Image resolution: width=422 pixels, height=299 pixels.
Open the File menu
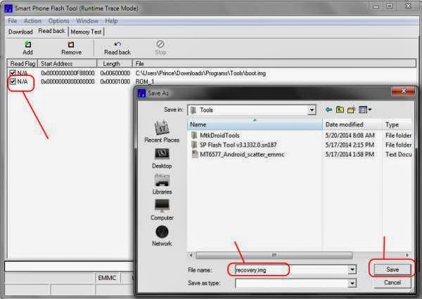click(x=13, y=21)
